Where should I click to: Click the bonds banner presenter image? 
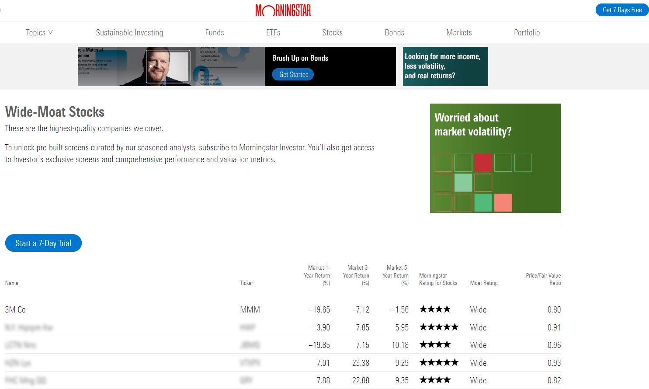171,66
